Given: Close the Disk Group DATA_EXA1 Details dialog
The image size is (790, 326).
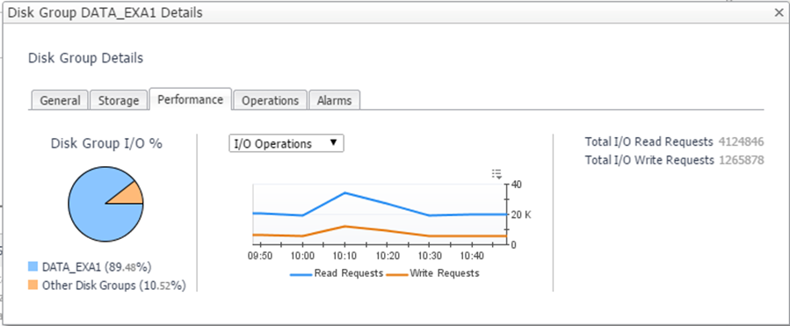Looking at the screenshot, I should (x=779, y=13).
